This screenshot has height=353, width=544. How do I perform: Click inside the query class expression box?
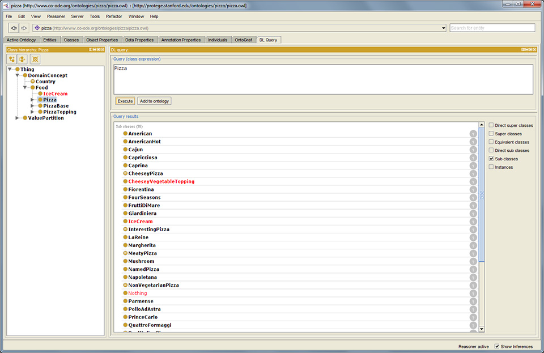[x=324, y=79]
